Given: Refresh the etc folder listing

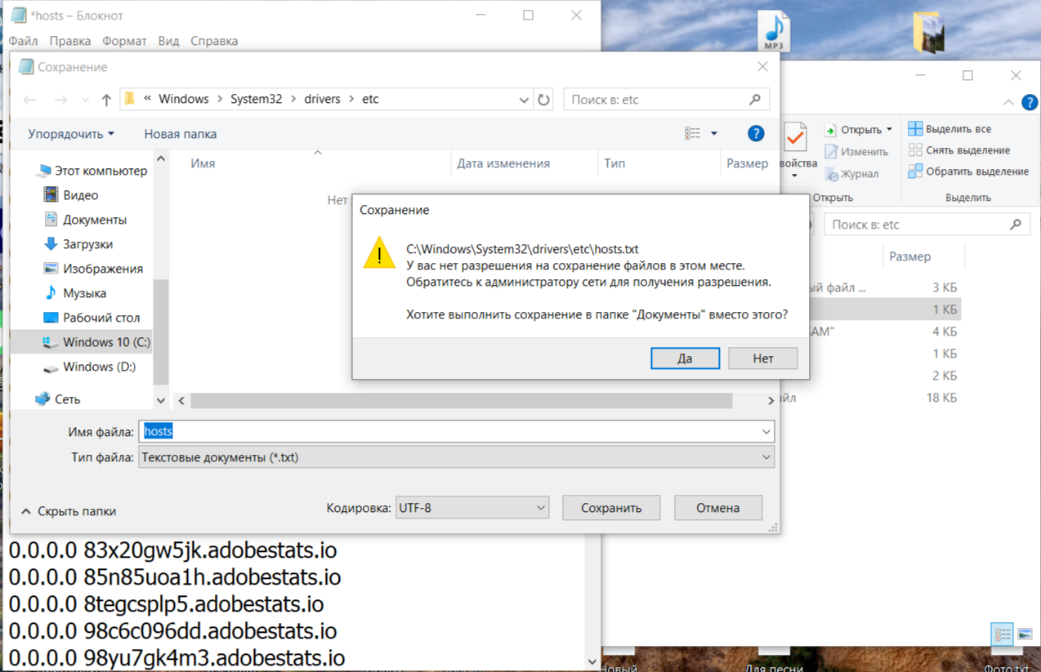Looking at the screenshot, I should pos(543,100).
